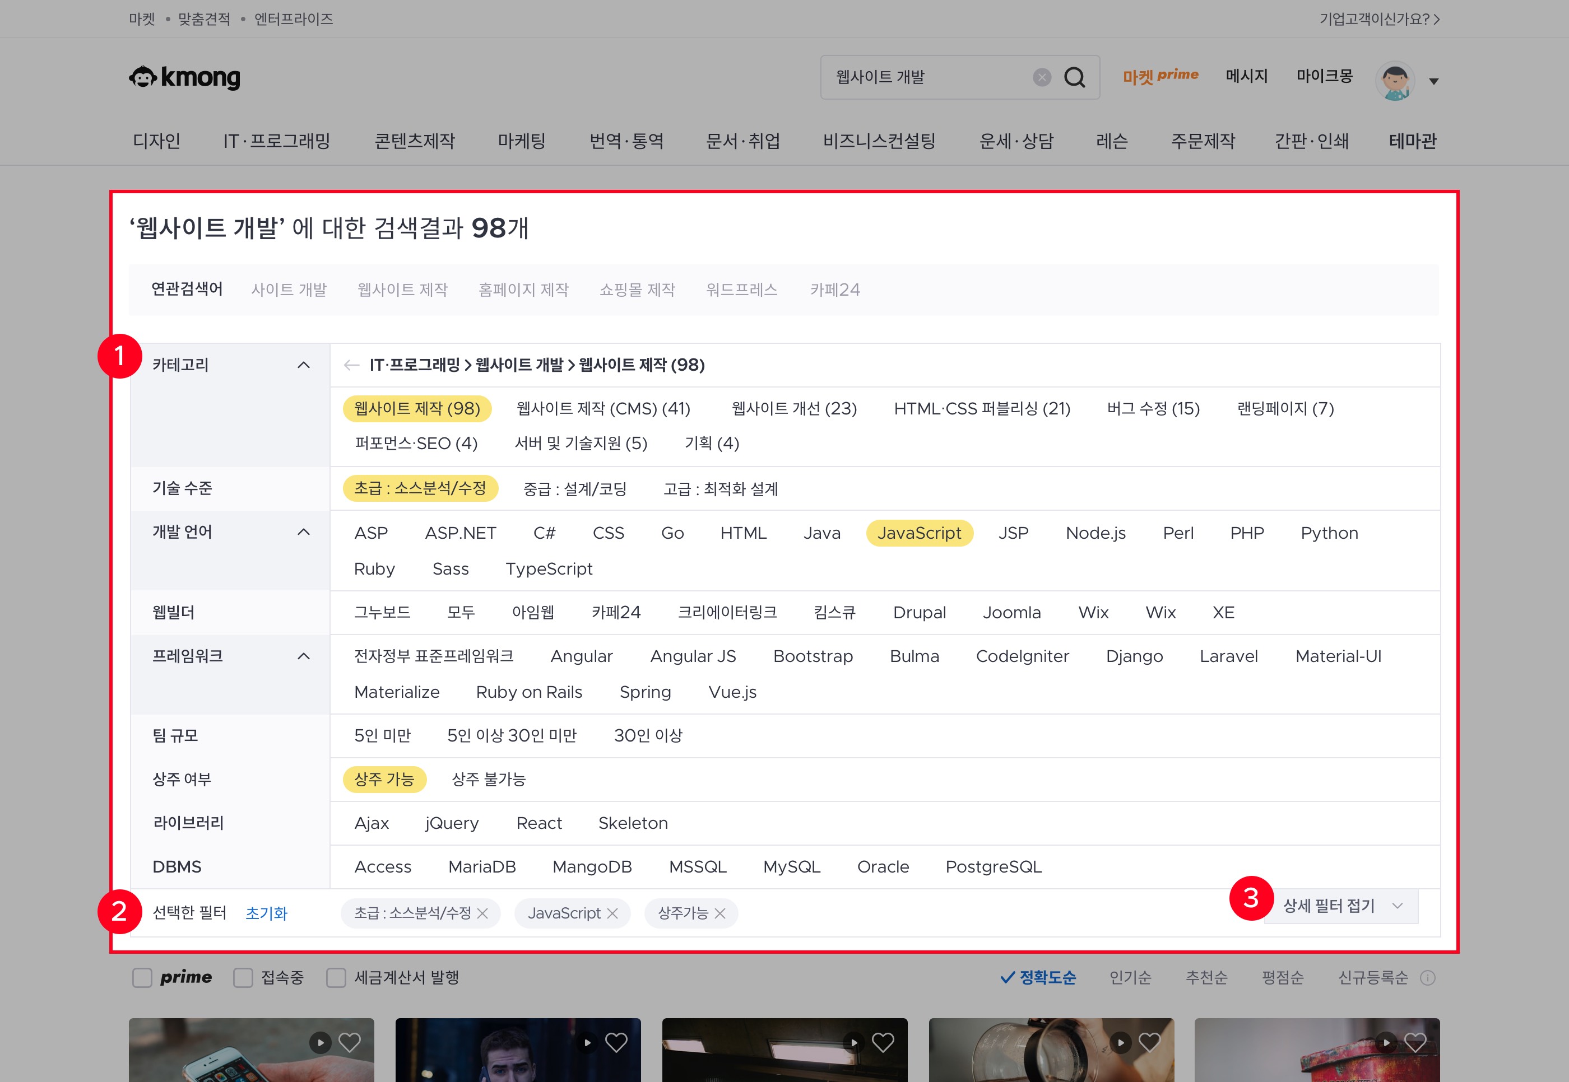This screenshot has width=1569, height=1082.
Task: Click the kmong logo
Action: [184, 77]
